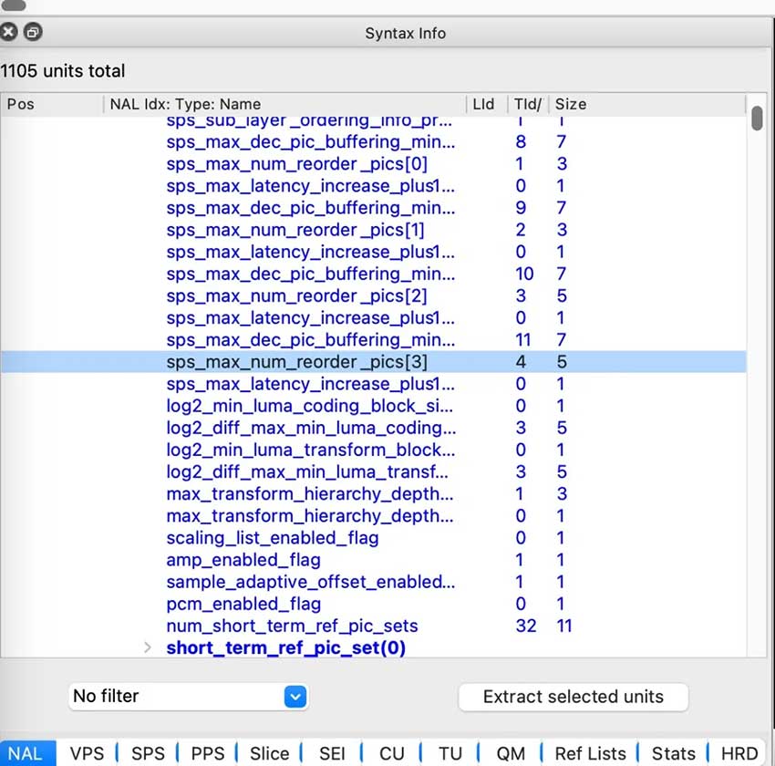Viewport: 775px width, 766px height.
Task: Click the window restore icon in title bar
Action: (x=32, y=33)
